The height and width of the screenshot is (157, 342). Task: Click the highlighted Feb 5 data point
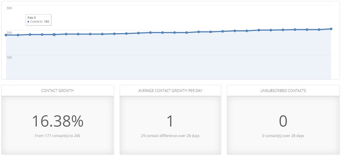point(54,34)
